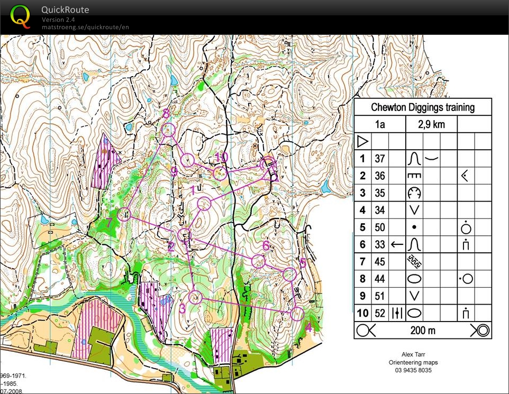Select the V-shaped symbol in row 4

[x=414, y=210]
